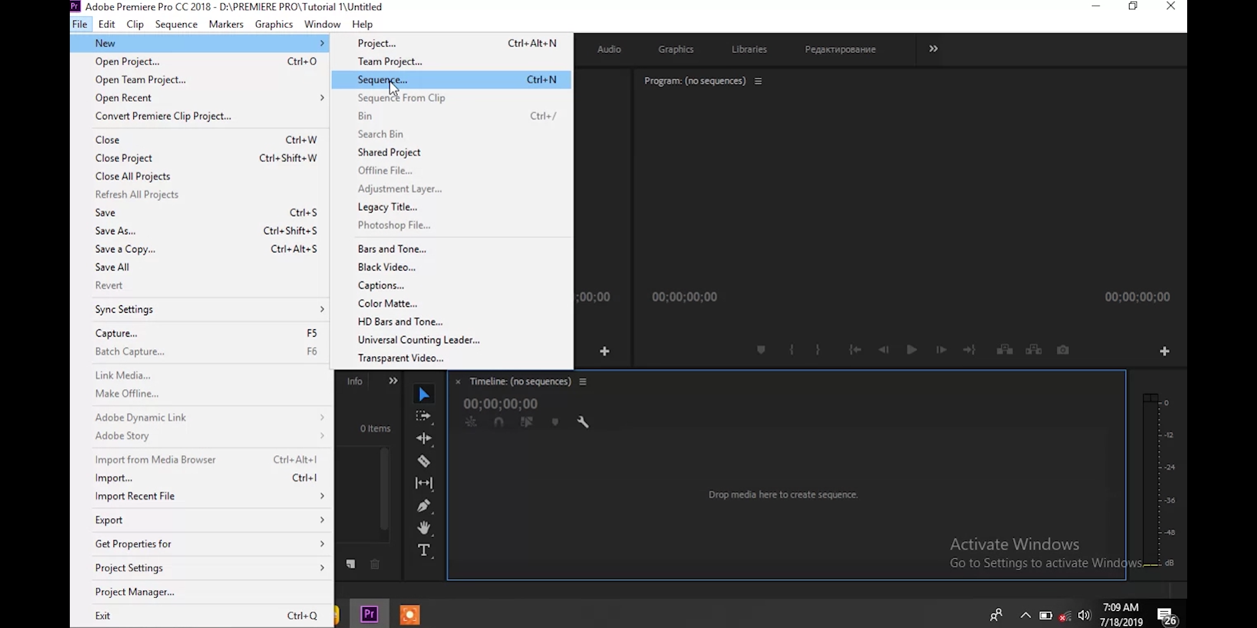Select the Hand tool
Image resolution: width=1257 pixels, height=628 pixels.
(424, 528)
